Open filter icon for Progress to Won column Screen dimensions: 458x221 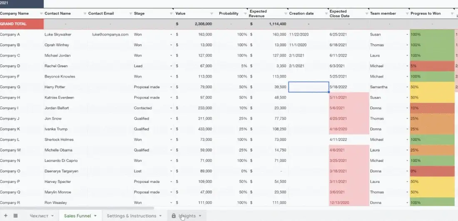click(452, 14)
